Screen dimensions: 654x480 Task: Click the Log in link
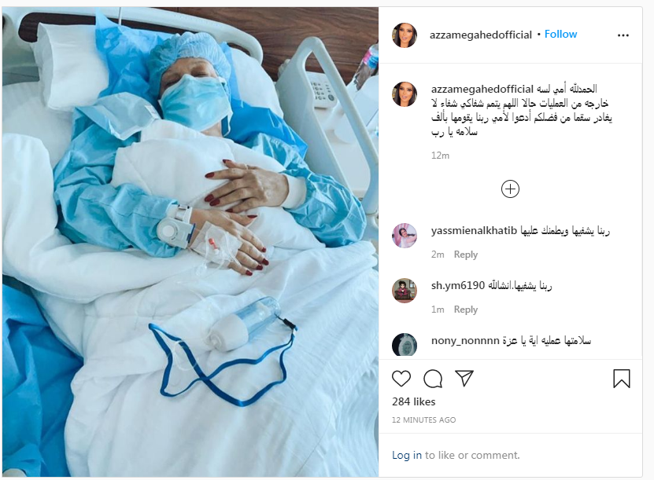[407, 455]
